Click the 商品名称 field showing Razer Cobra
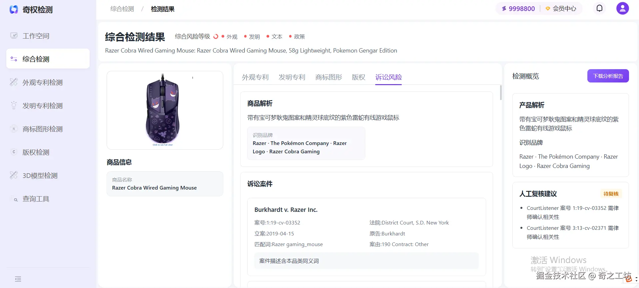Viewport: 639px width, 288px height. [165, 184]
